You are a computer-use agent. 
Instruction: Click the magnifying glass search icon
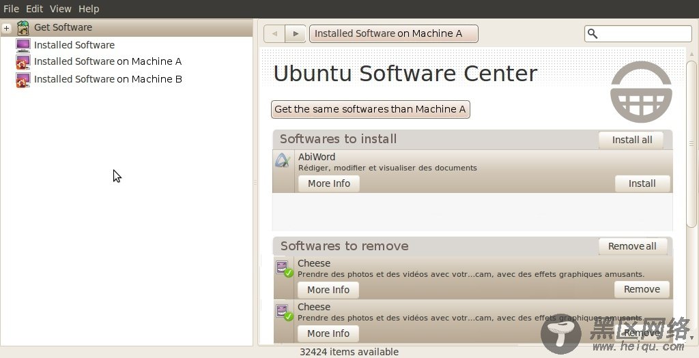593,34
